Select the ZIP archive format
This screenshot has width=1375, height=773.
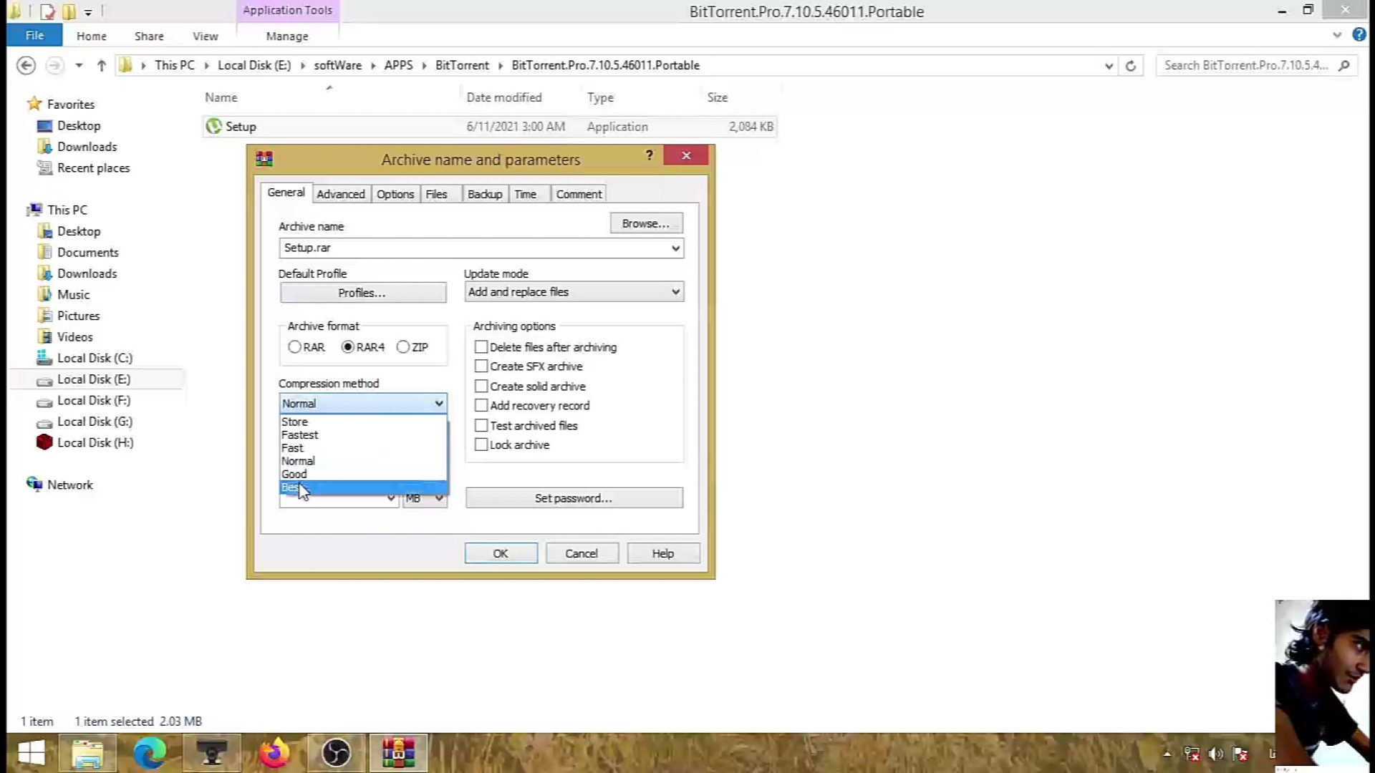click(403, 347)
